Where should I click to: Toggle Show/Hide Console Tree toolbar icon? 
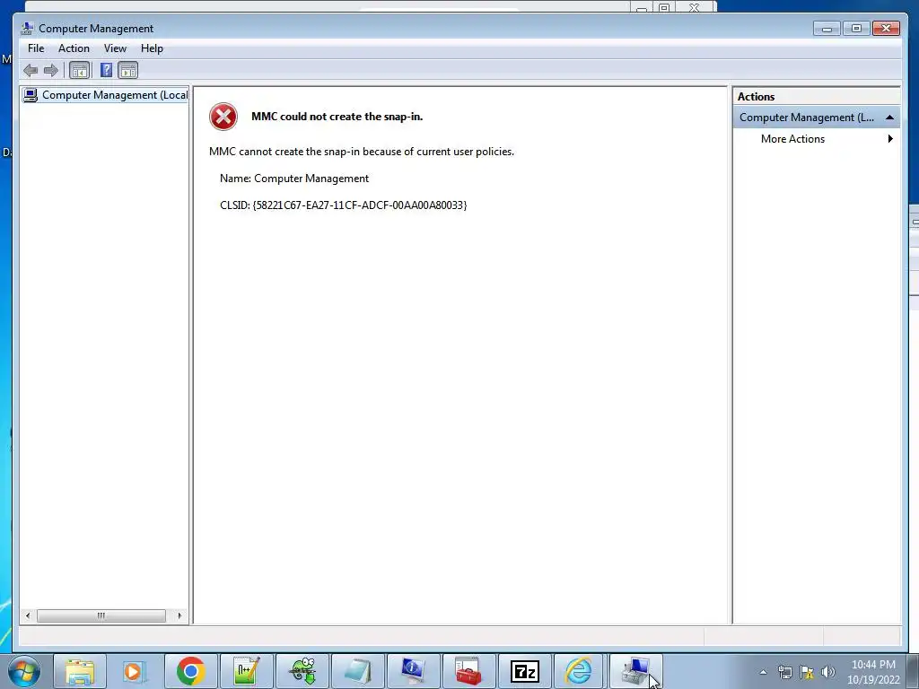(x=79, y=71)
